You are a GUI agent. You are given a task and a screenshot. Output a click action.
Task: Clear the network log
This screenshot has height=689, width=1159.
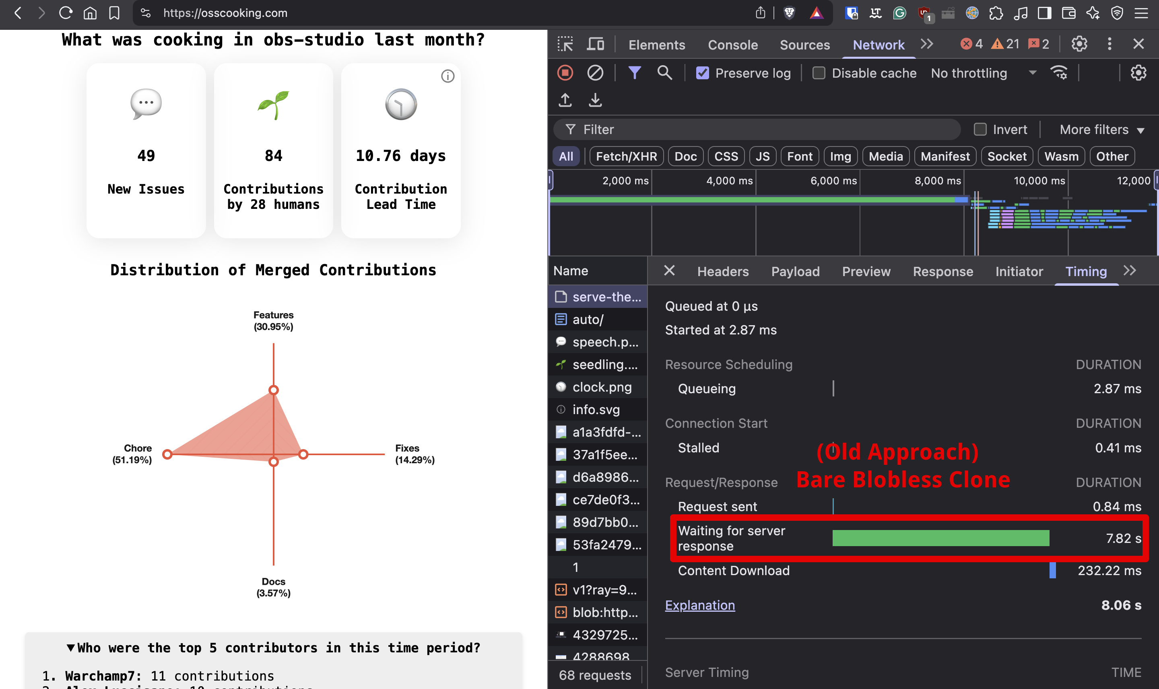click(595, 73)
